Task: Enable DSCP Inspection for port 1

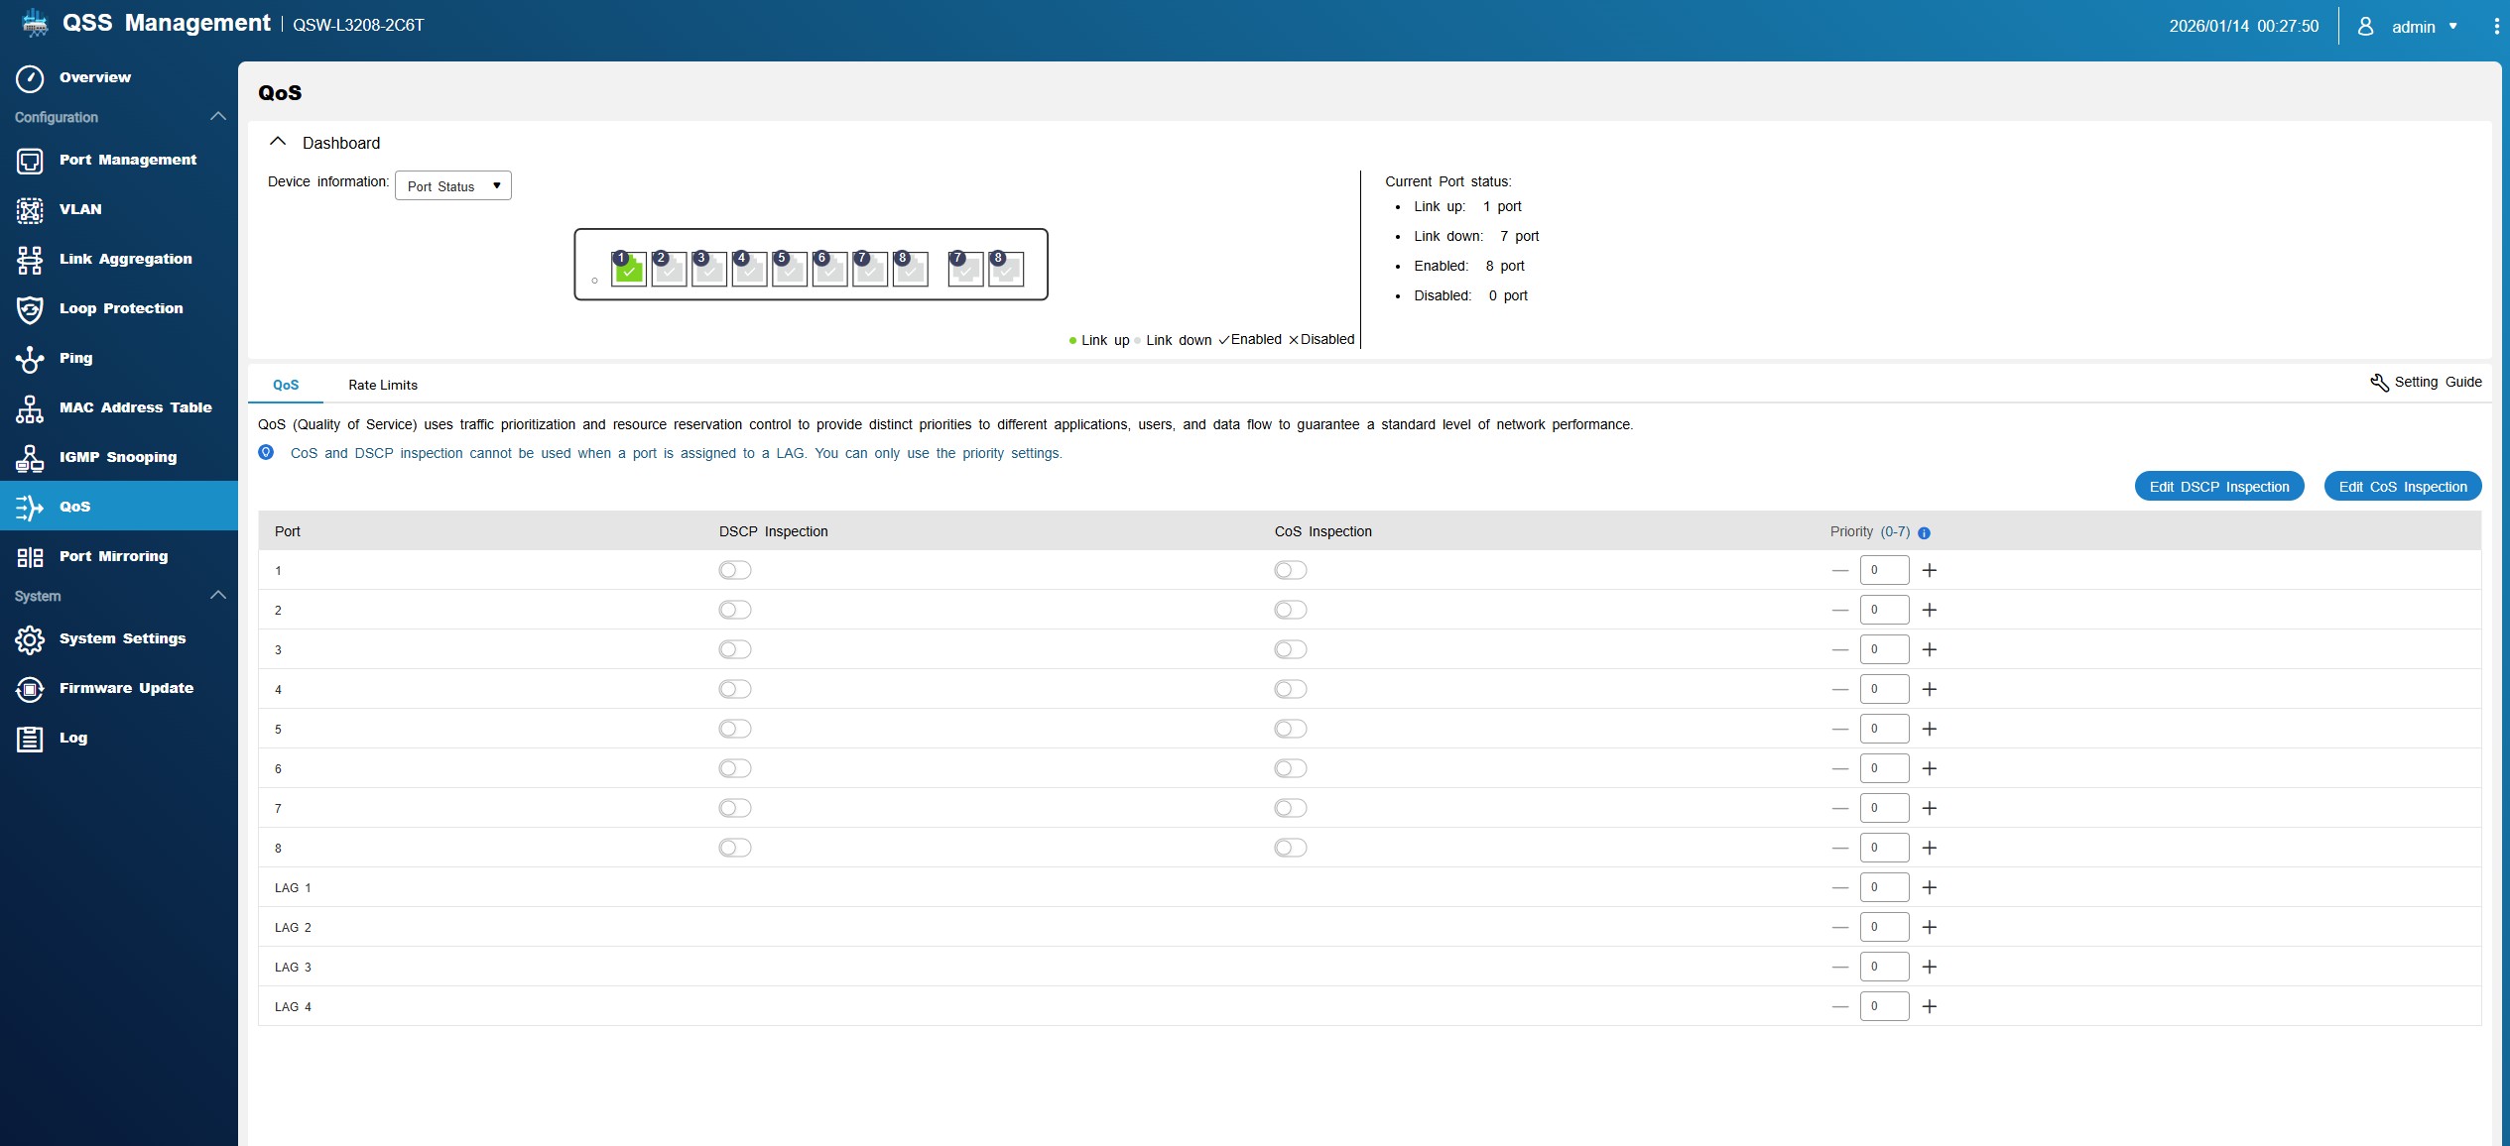Action: [x=735, y=570]
